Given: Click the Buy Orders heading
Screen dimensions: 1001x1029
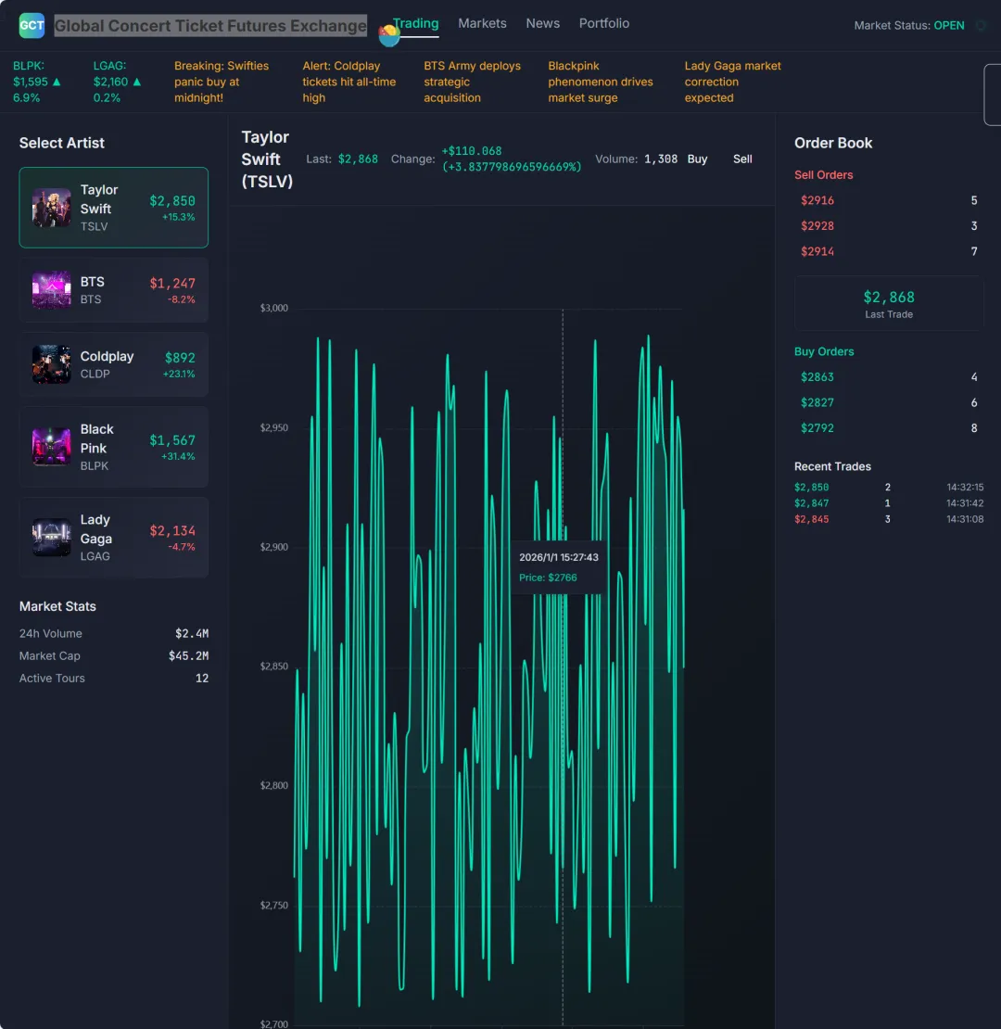Looking at the screenshot, I should (x=824, y=351).
